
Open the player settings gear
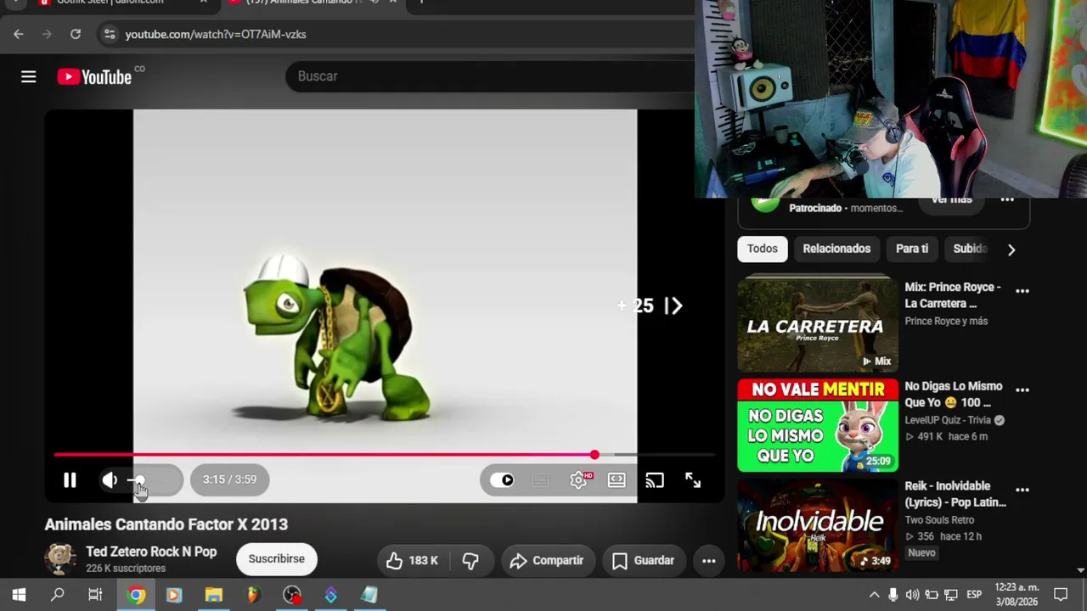tap(579, 480)
